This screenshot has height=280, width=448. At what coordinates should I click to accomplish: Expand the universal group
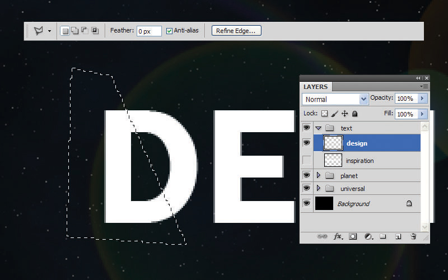(318, 188)
